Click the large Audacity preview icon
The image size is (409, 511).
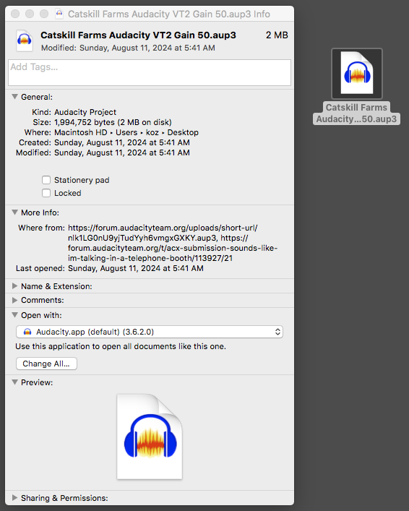point(150,437)
